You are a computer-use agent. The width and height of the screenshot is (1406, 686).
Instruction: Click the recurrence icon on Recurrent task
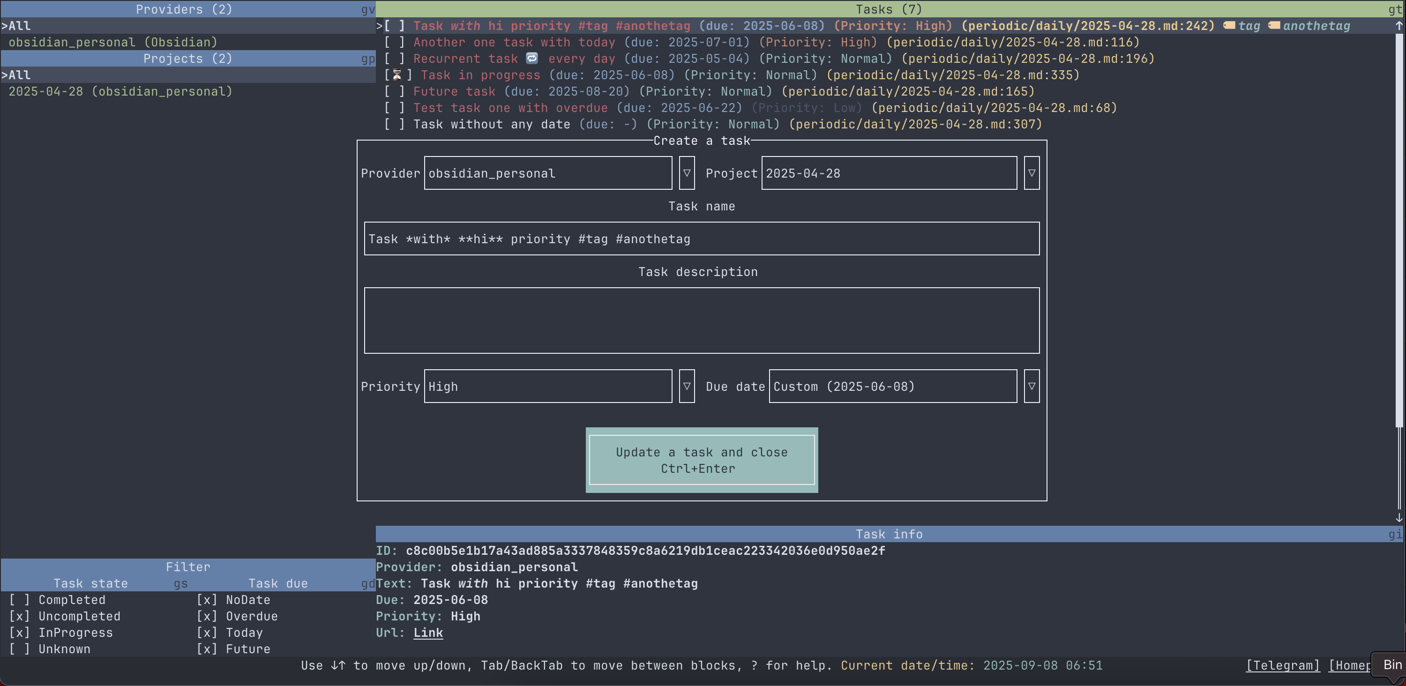531,58
